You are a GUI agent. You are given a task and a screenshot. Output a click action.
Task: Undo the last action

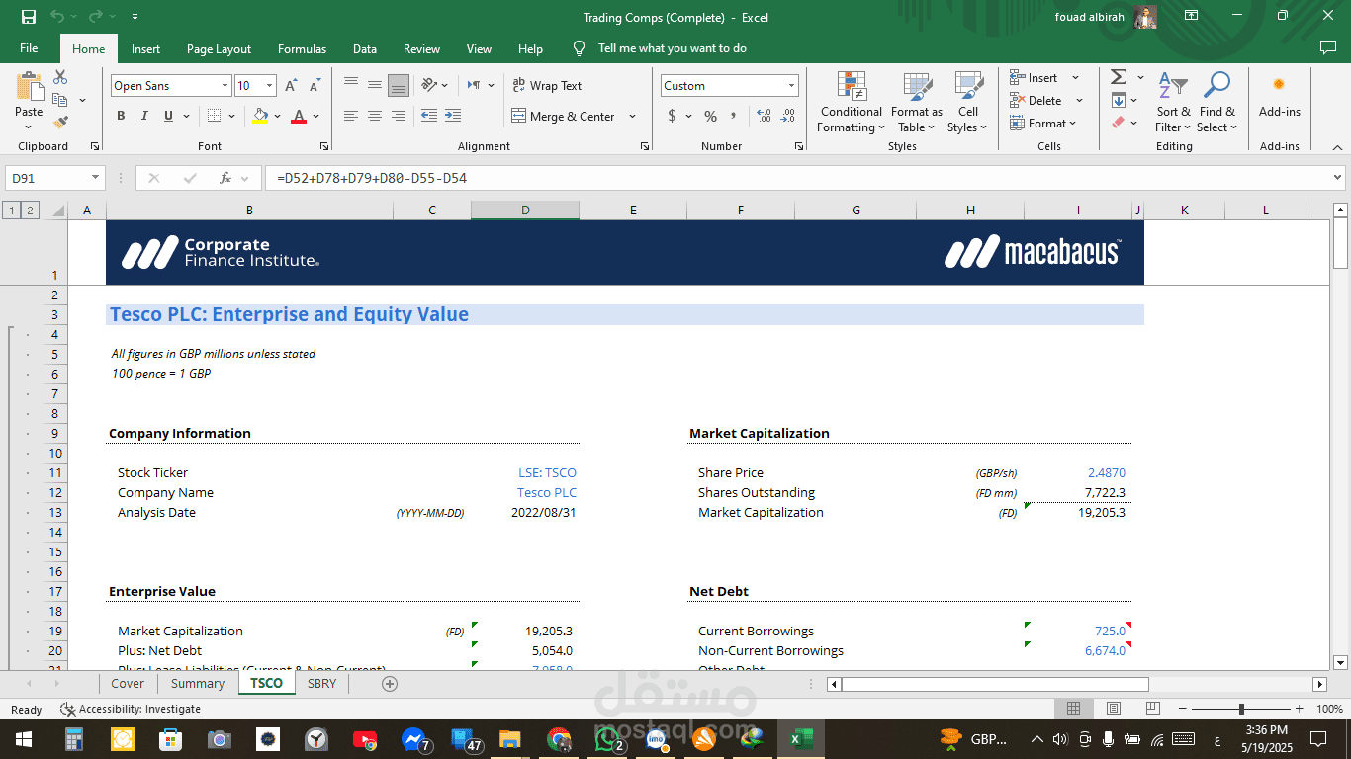[x=57, y=17]
